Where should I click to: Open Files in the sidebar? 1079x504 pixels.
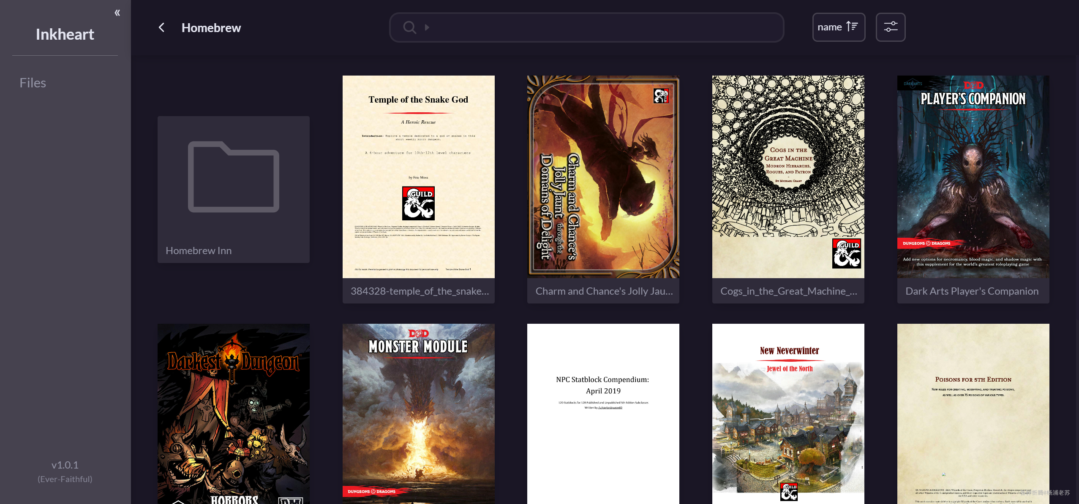[33, 83]
